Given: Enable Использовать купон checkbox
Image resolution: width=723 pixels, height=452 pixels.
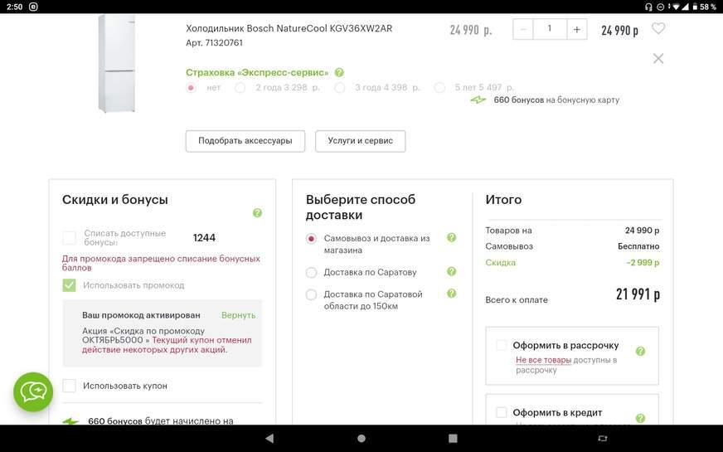Looking at the screenshot, I should [70, 386].
